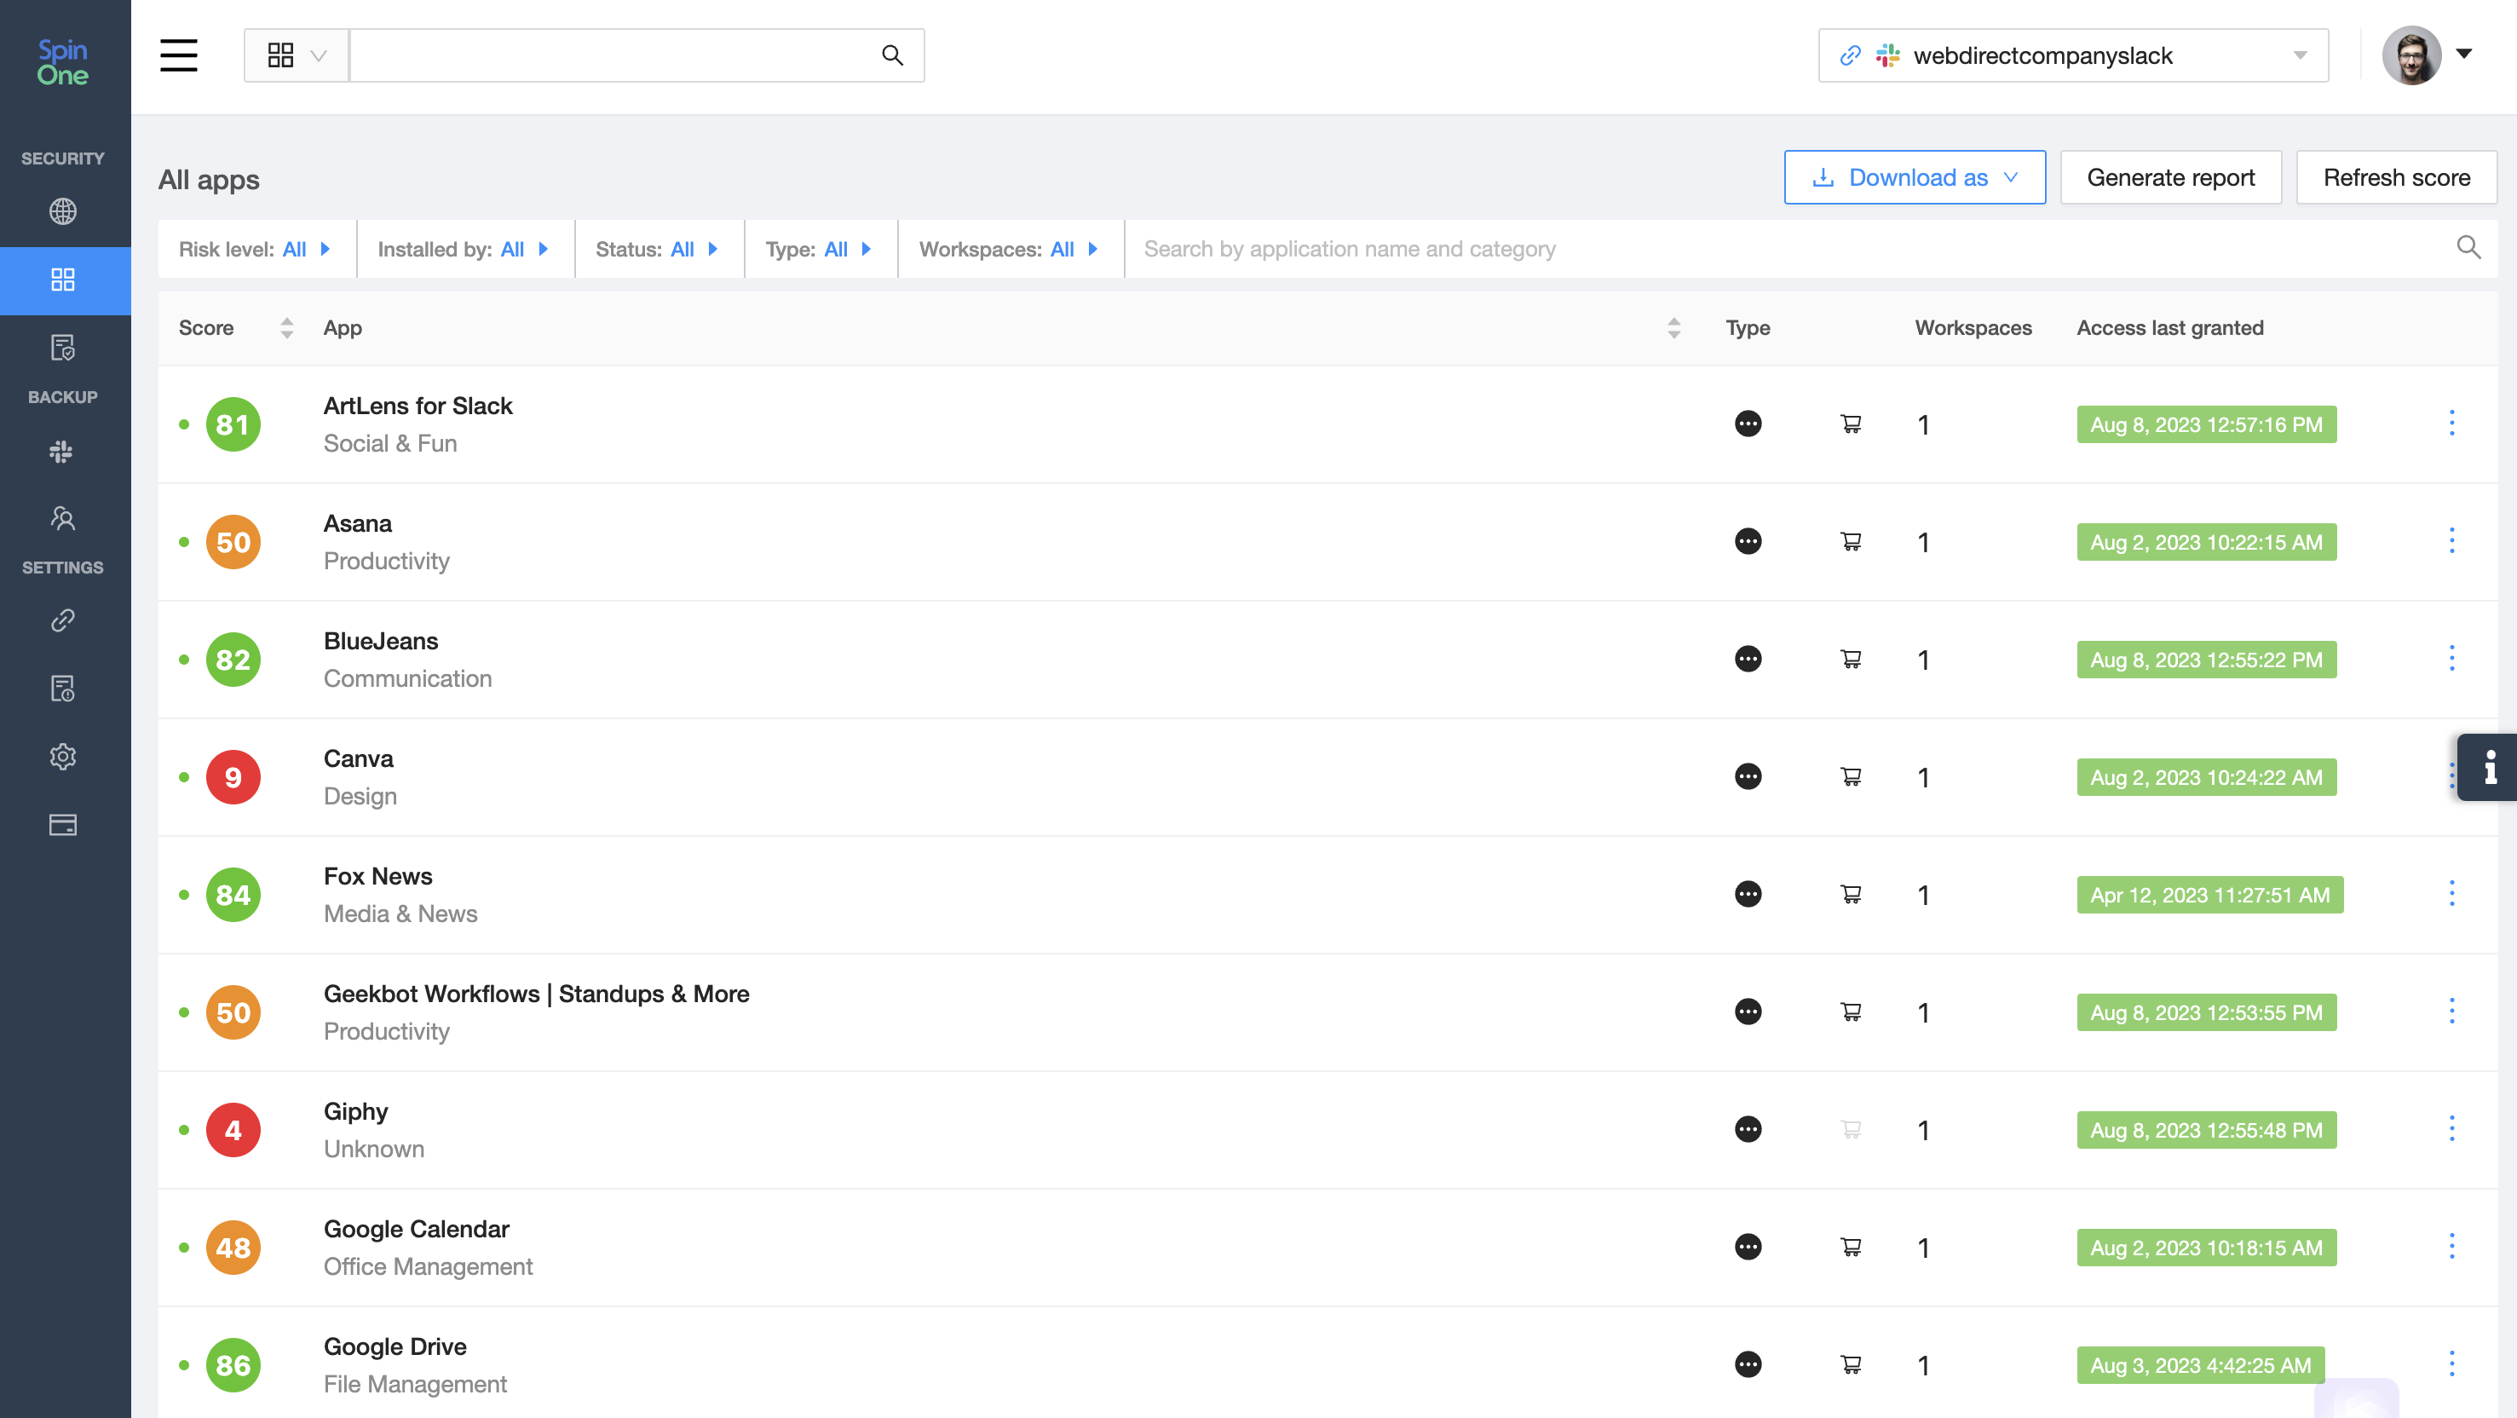Click the Generate report button
This screenshot has width=2517, height=1418.
(x=2170, y=178)
